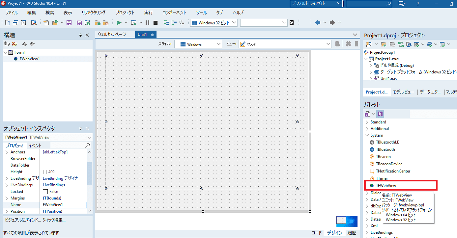Collapse the Form1 node in Structure tree
This screenshot has height=238, width=457.
click(x=5, y=52)
